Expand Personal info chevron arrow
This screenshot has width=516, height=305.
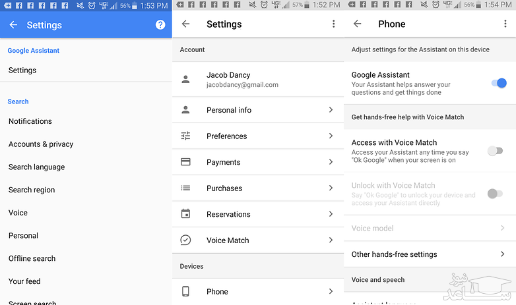[x=331, y=110]
